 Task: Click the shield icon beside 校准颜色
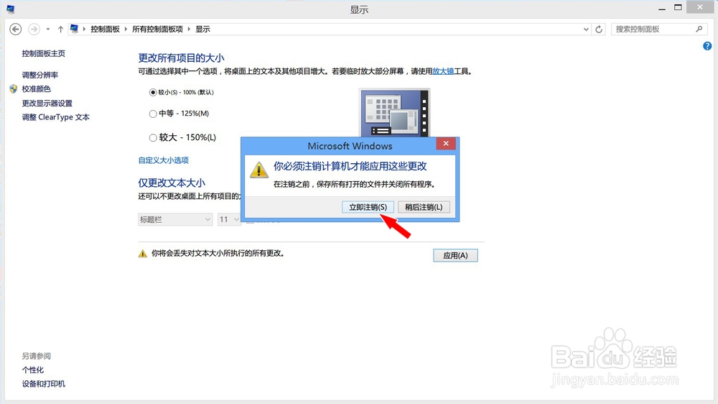click(x=13, y=89)
